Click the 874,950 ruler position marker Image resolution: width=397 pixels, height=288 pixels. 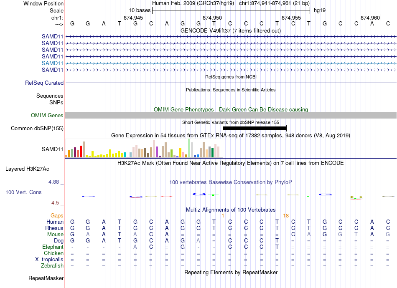(212, 18)
